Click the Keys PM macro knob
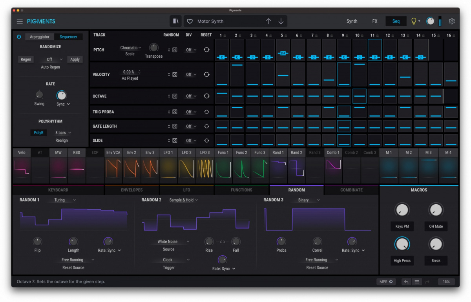The height and width of the screenshot is (302, 471). coord(402,210)
